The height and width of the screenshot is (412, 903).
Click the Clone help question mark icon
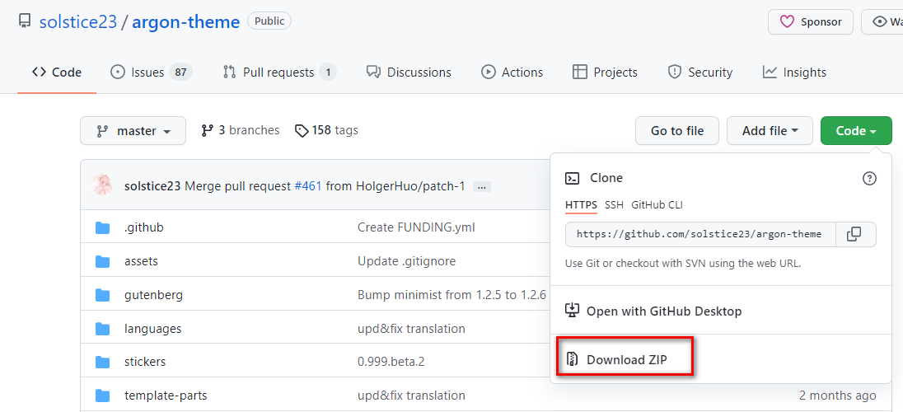coord(869,178)
